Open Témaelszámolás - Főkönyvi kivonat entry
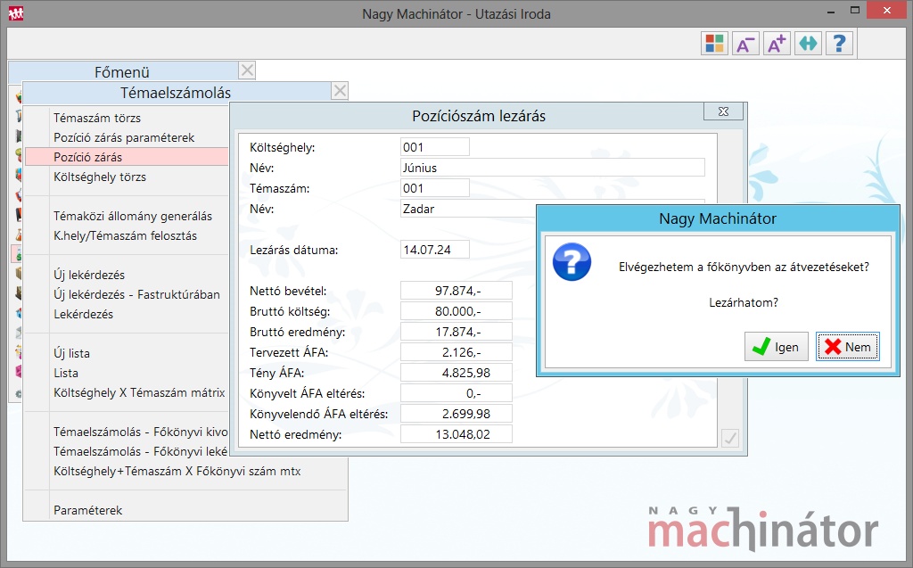Viewport: 913px width, 568px height. coord(140,432)
